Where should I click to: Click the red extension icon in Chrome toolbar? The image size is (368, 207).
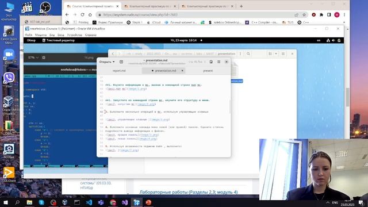click(x=313, y=15)
